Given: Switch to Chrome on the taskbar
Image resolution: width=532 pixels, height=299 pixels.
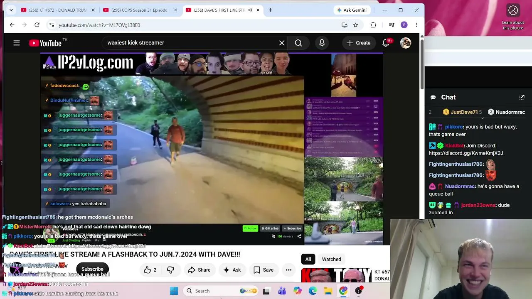Looking at the screenshot, I should click(343, 291).
